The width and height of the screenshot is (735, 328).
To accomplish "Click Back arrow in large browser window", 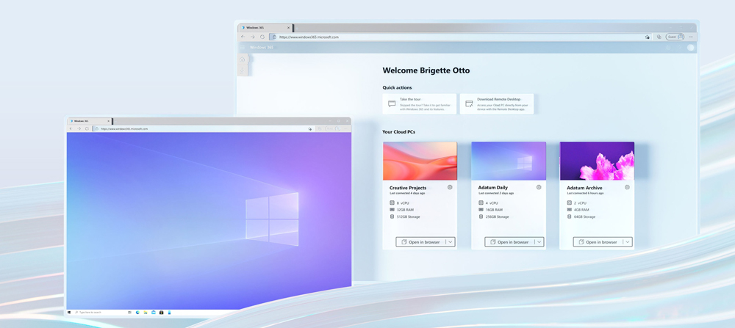I will point(243,37).
